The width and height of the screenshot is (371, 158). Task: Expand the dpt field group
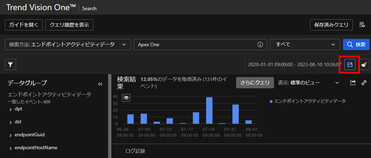click(11, 109)
